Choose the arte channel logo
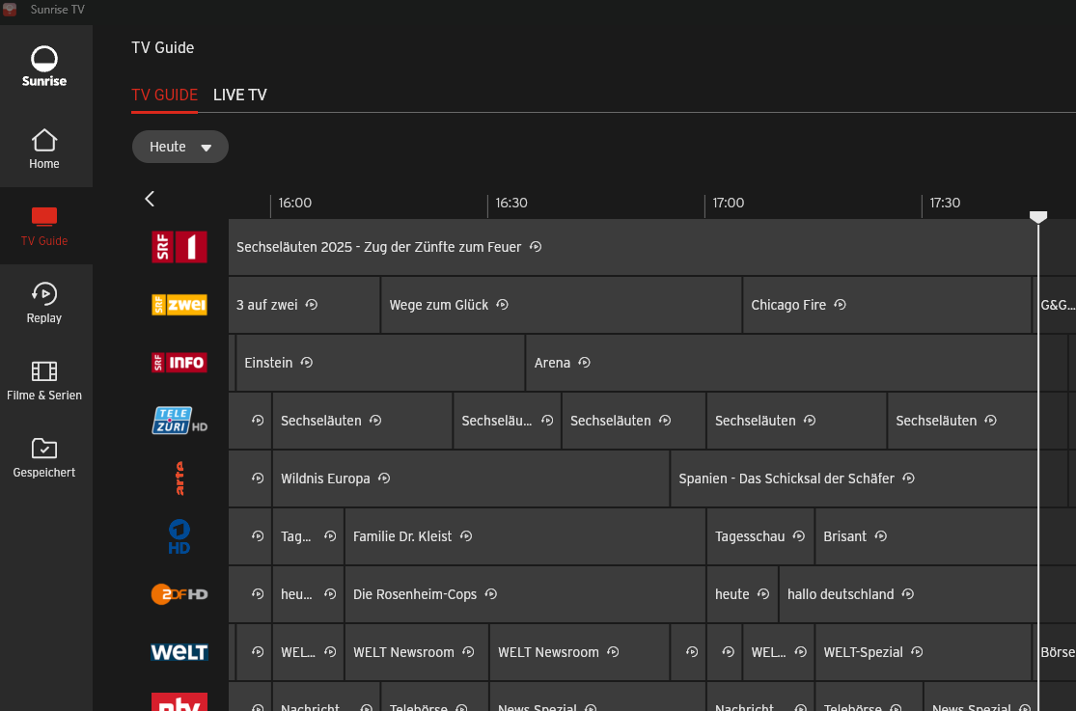 point(179,479)
